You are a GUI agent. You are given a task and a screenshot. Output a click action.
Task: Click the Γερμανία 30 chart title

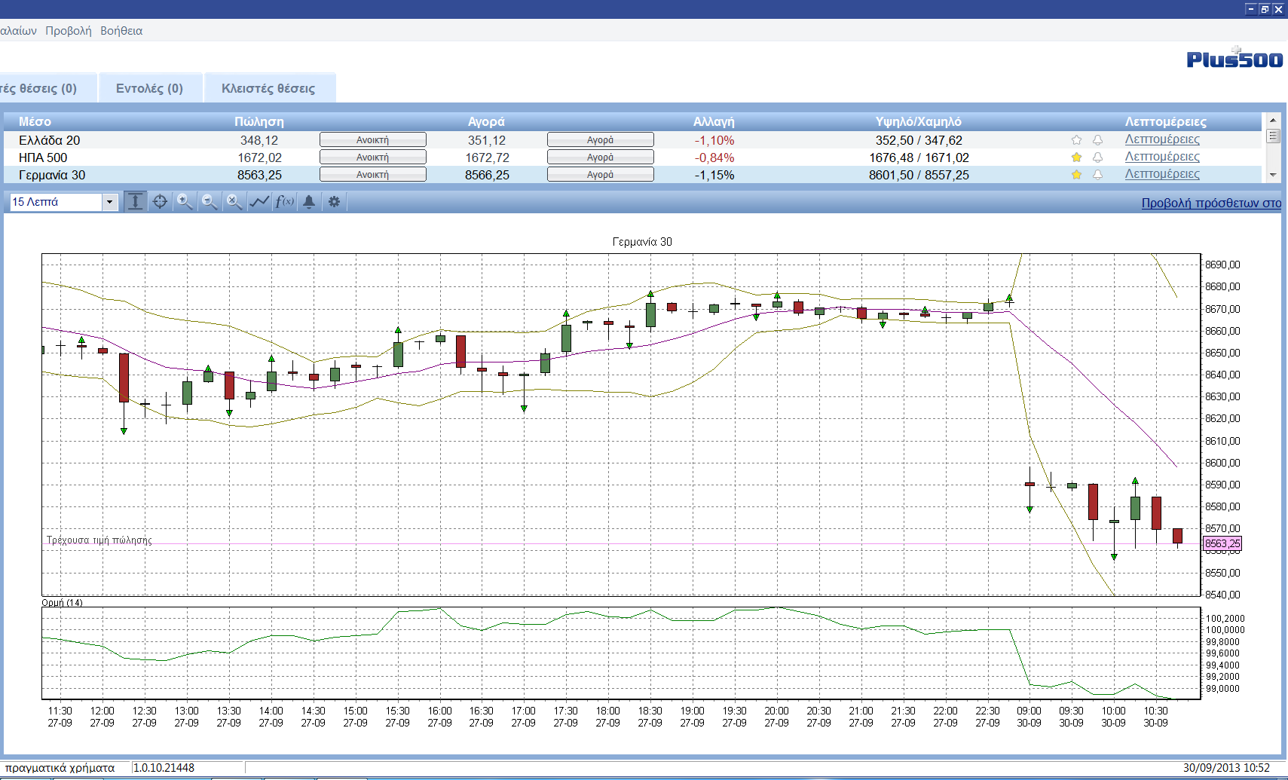(642, 242)
